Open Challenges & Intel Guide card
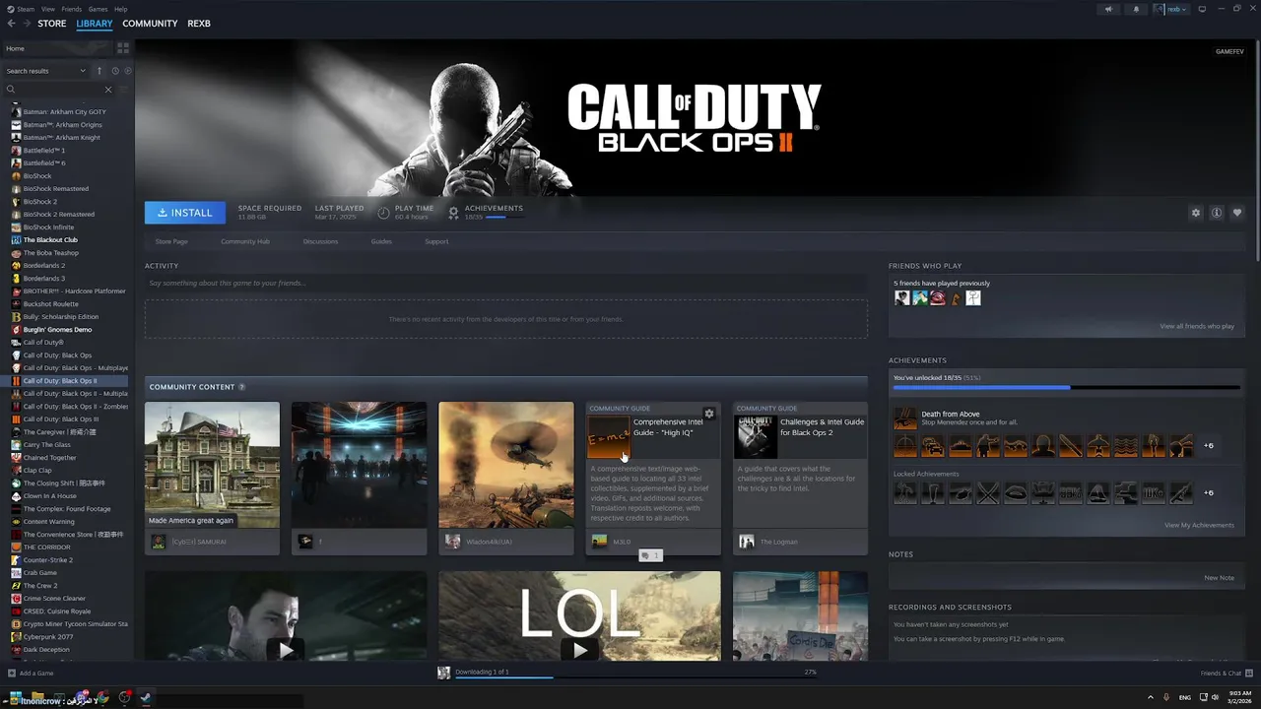Screen dimensions: 1261x709 [x=800, y=478]
